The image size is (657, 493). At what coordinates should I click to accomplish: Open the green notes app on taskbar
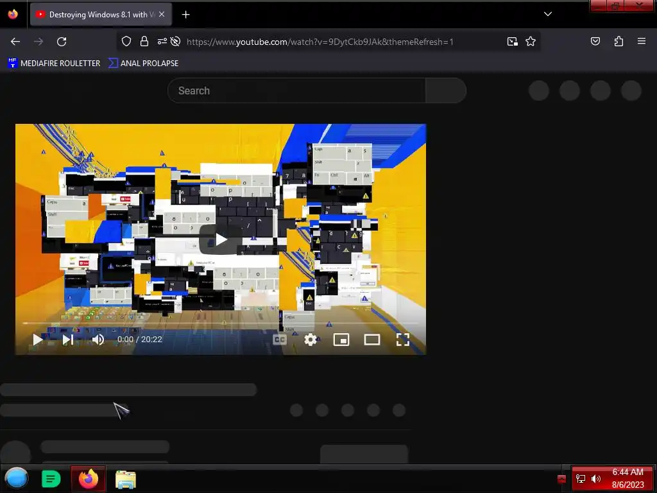51,479
